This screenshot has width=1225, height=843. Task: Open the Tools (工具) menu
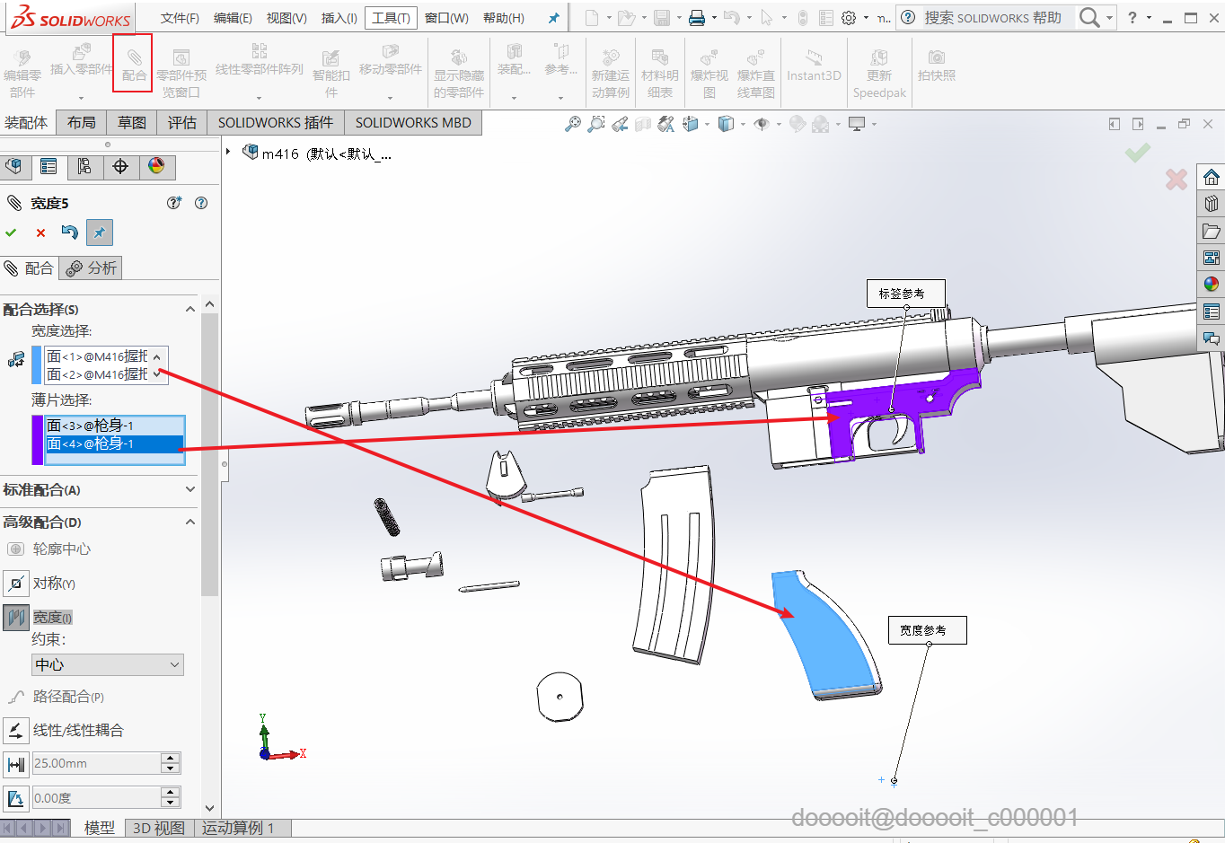[x=391, y=18]
